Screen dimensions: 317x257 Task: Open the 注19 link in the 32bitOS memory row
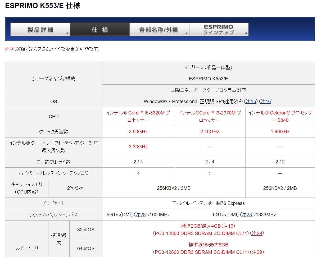pyautogui.click(x=228, y=226)
